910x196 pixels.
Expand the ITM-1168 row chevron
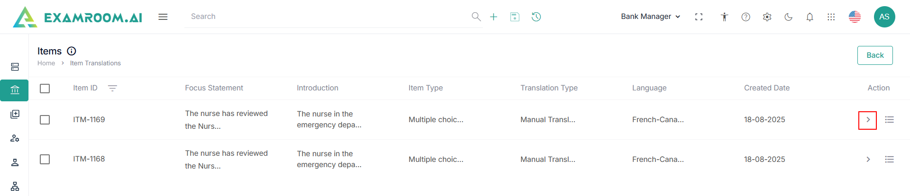(868, 160)
